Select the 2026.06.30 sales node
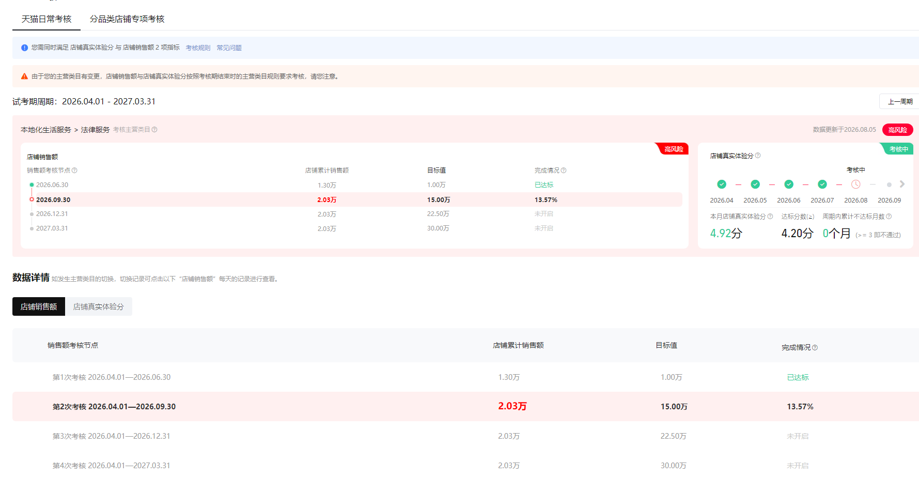The height and width of the screenshot is (477, 919). (x=52, y=185)
